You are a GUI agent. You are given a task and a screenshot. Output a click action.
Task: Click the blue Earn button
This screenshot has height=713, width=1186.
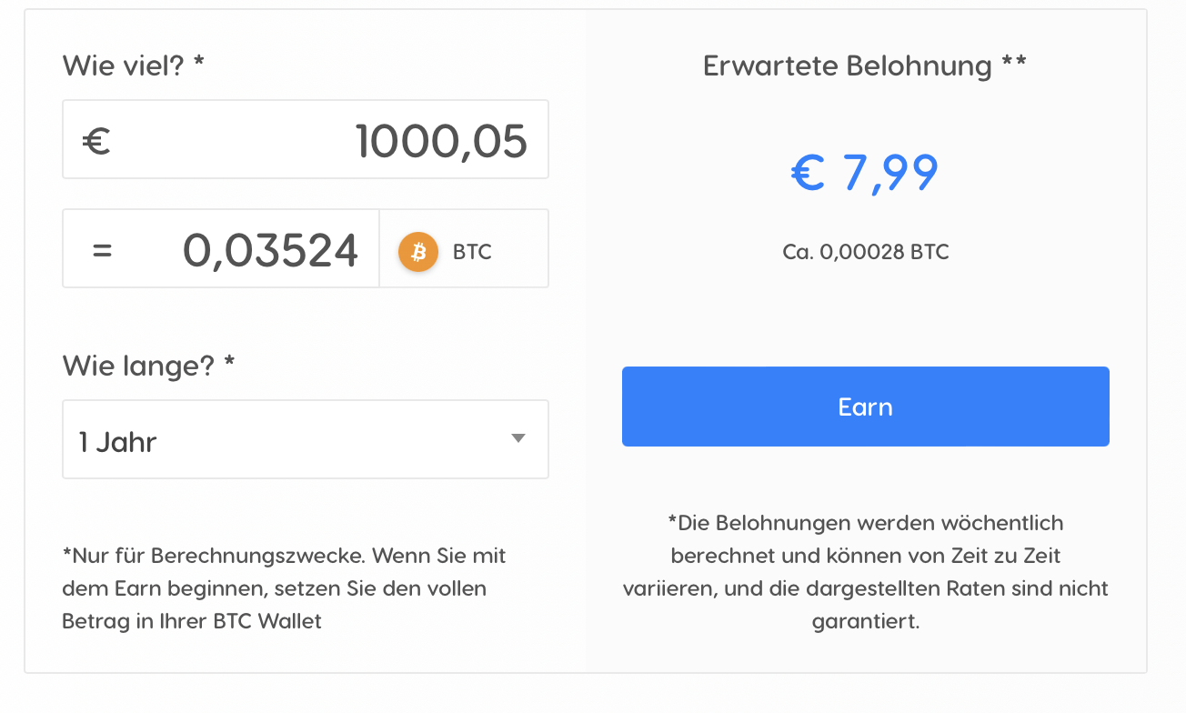click(866, 407)
